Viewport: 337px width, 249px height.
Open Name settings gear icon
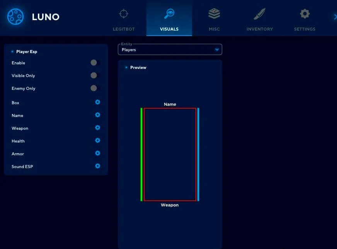pyautogui.click(x=97, y=115)
